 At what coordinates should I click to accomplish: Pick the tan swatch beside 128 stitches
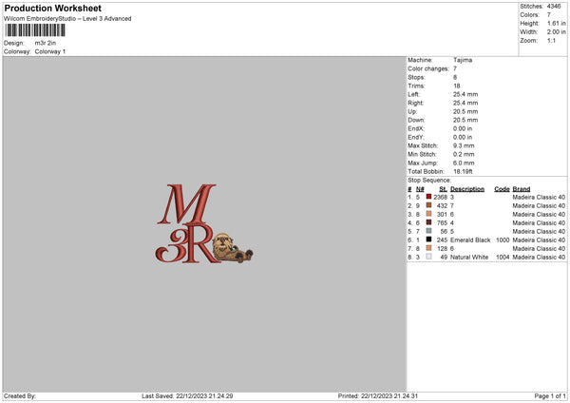coord(428,248)
